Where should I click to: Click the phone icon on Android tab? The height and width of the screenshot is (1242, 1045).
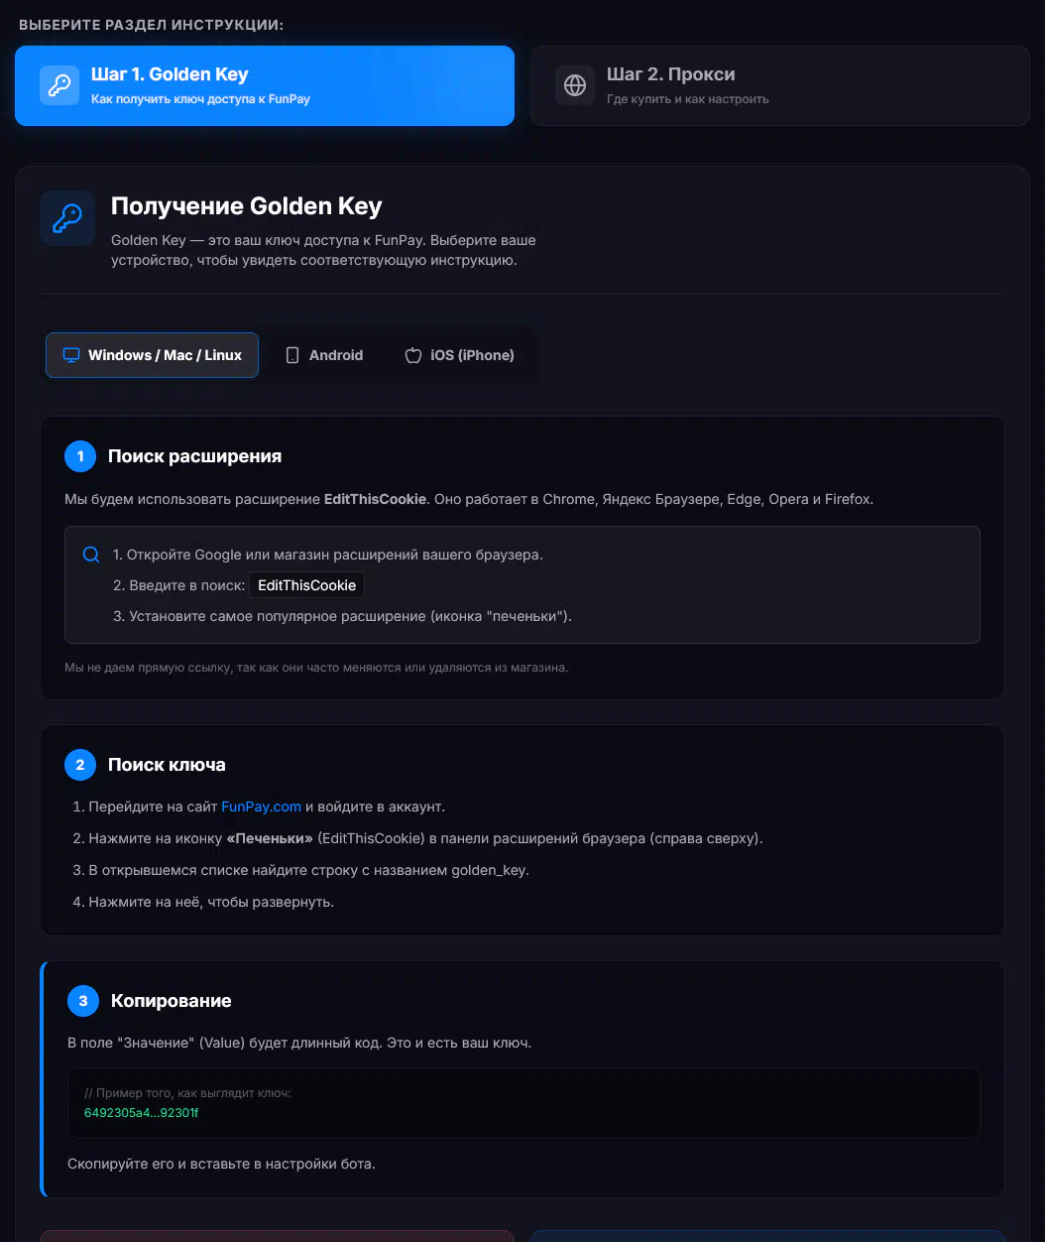[x=292, y=355]
